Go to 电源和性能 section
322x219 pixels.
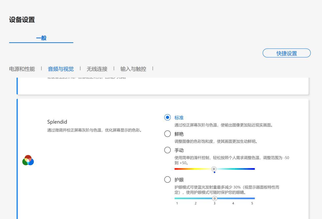[22, 69]
